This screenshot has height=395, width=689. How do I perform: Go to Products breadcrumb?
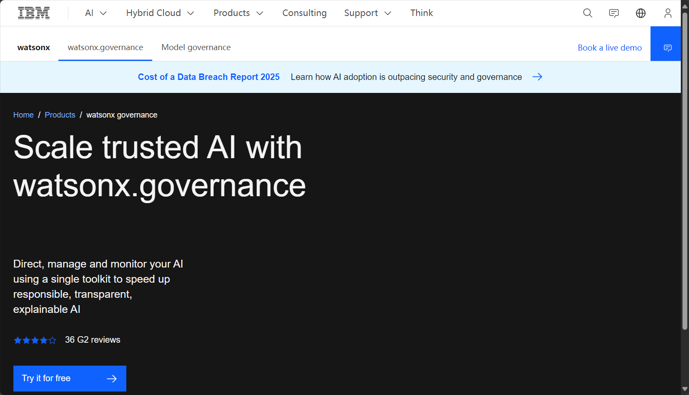pos(60,115)
